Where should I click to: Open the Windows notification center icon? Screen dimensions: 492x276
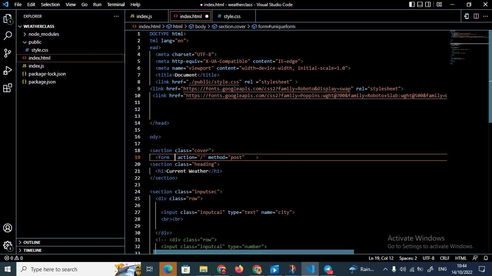click(x=482, y=269)
